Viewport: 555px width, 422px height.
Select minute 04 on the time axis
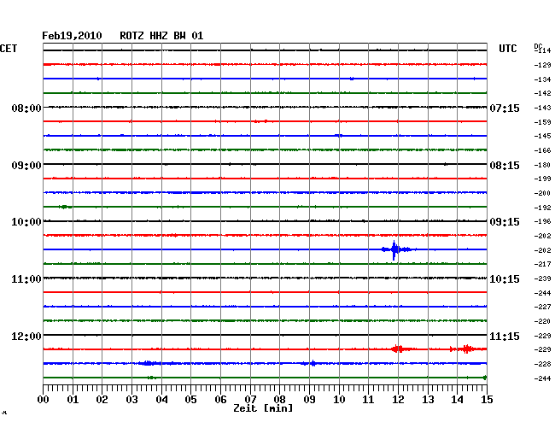tap(161, 399)
